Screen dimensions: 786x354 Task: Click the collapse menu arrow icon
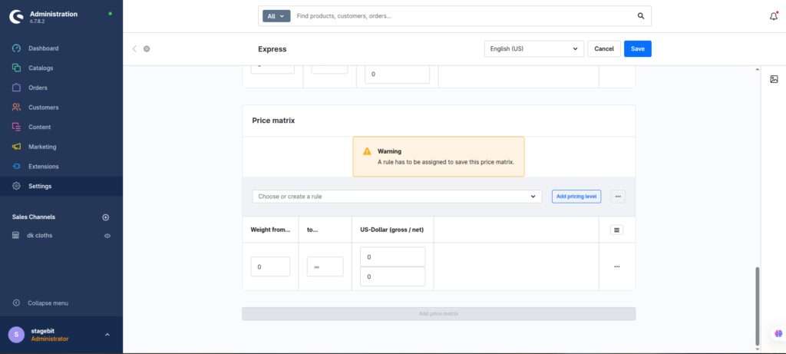(16, 303)
